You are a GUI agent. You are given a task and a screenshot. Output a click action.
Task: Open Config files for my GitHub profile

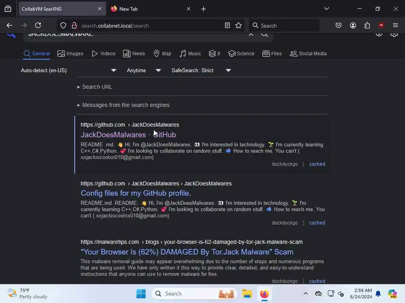[x=136, y=193]
